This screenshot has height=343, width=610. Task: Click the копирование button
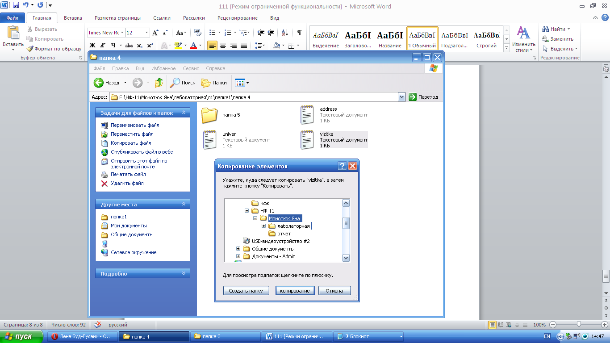coord(295,291)
